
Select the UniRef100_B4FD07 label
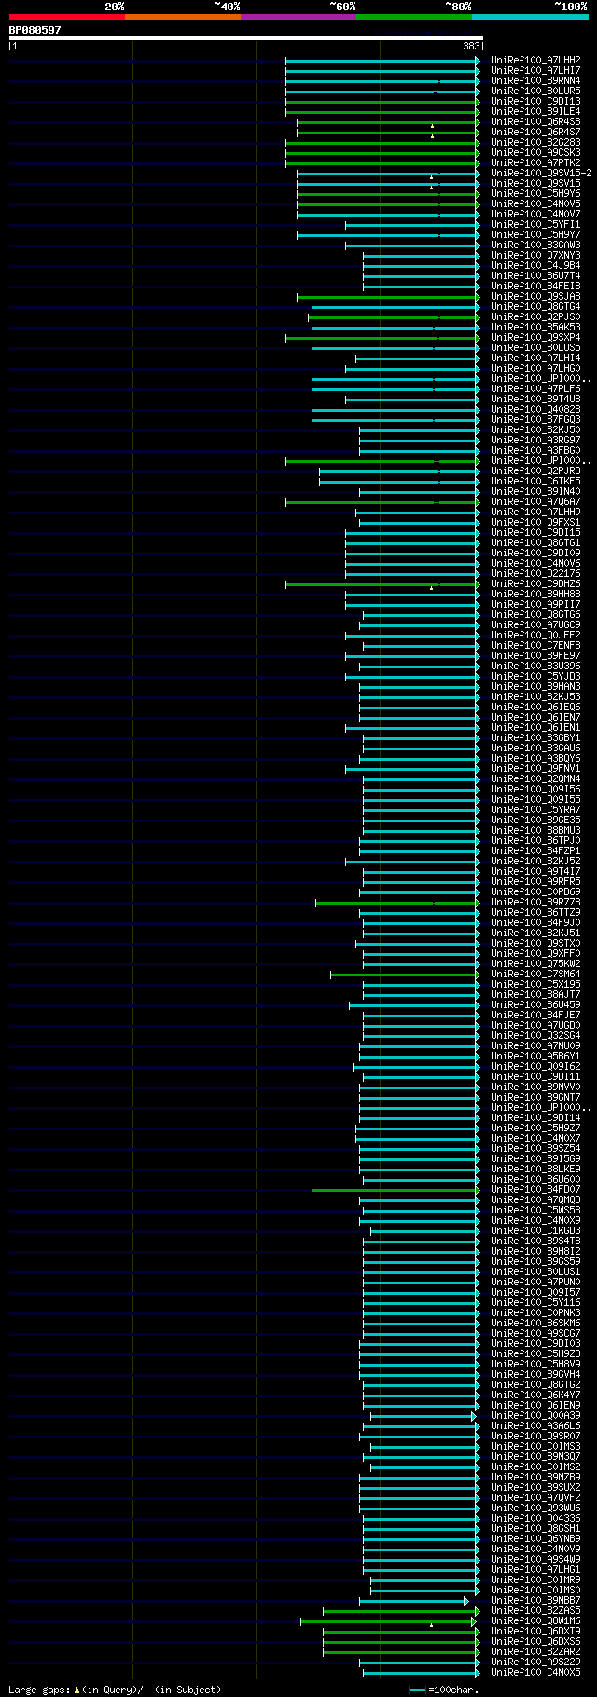(x=535, y=1190)
